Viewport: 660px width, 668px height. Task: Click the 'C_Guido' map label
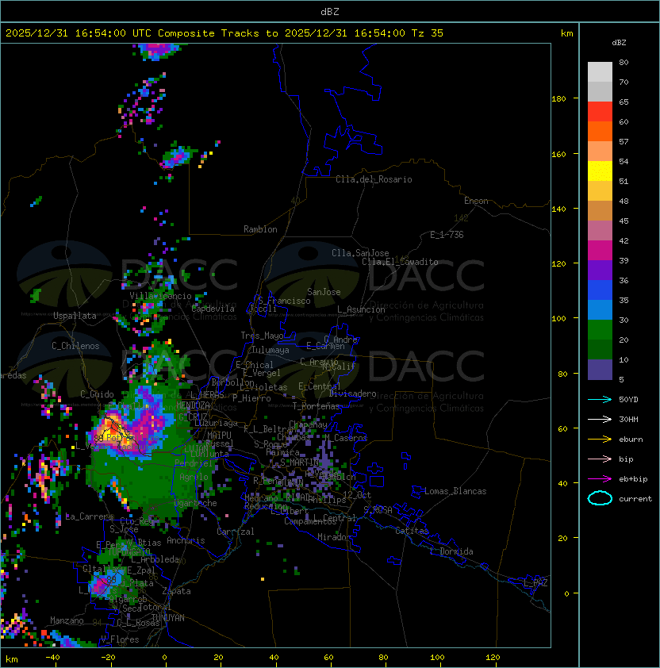pyautogui.click(x=97, y=394)
